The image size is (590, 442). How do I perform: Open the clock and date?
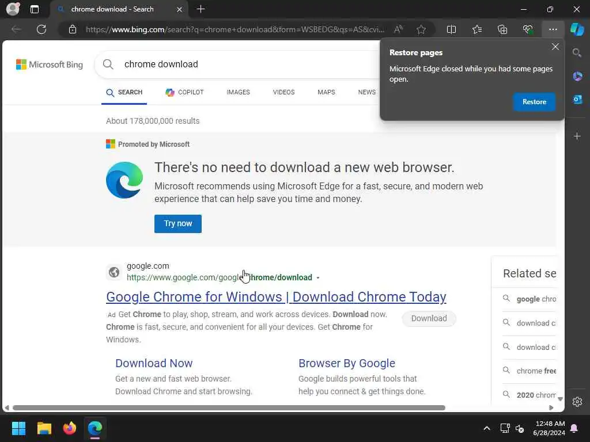tap(549, 428)
